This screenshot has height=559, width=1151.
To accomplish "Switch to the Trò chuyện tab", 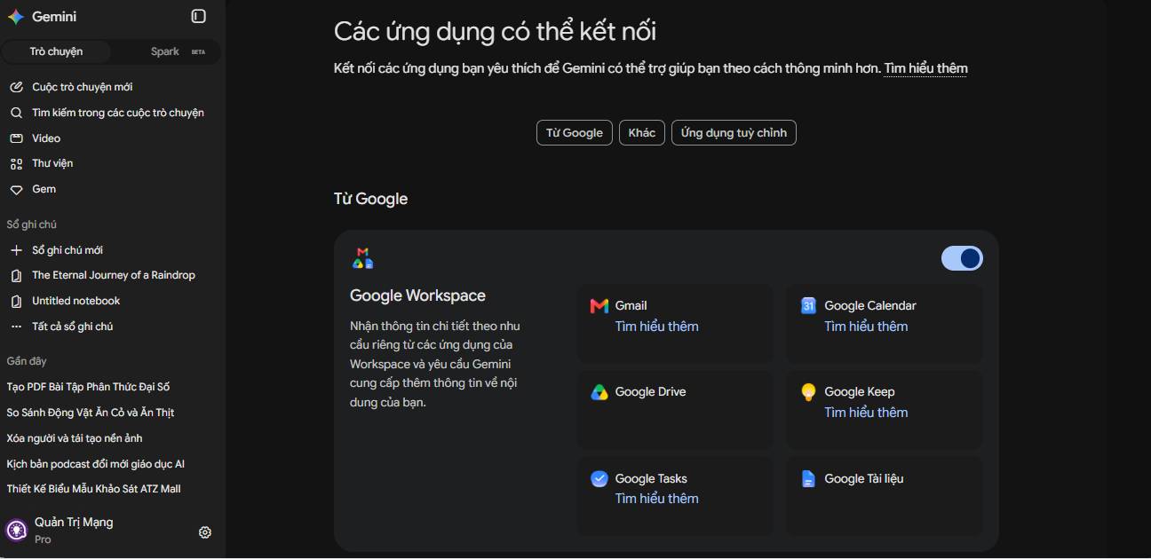I will [56, 51].
